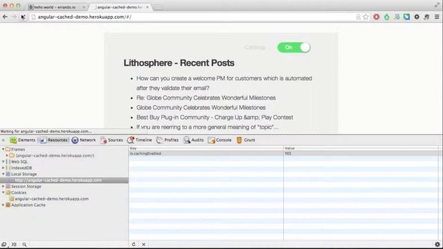Click post 'Re: Globe Community Celebrates Wonderful Milestones'
Viewport: 443px width, 249px height.
pyautogui.click(x=206, y=98)
